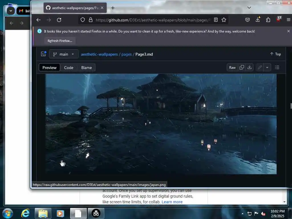Open Firefox hamburger application menu

point(289,20)
